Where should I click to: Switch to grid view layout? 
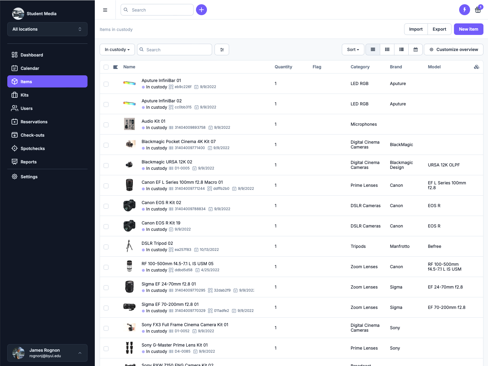387,50
